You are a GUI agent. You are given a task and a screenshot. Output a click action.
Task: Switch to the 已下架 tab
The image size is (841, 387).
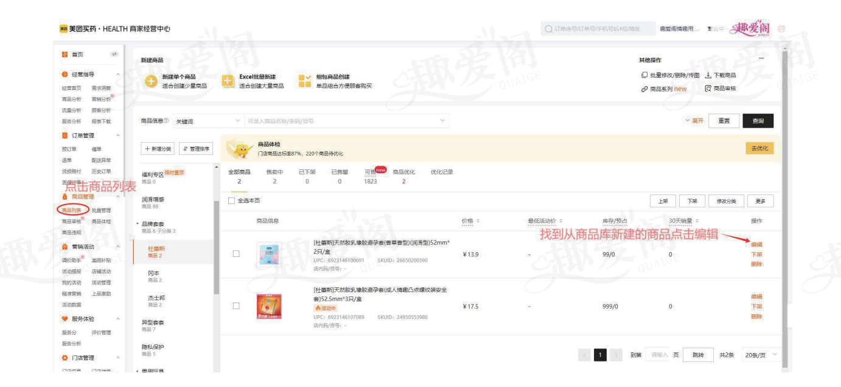pos(307,176)
